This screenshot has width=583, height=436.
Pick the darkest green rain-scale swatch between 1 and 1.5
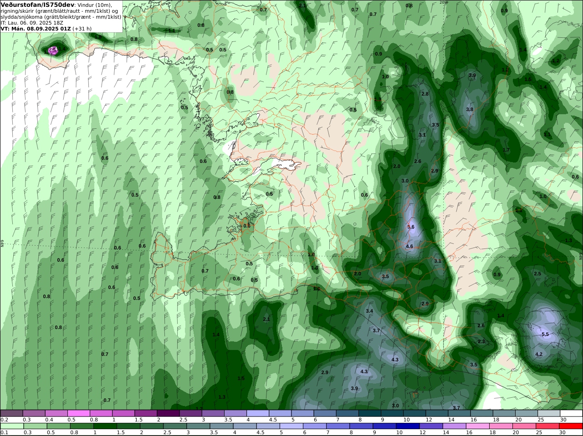point(105,426)
